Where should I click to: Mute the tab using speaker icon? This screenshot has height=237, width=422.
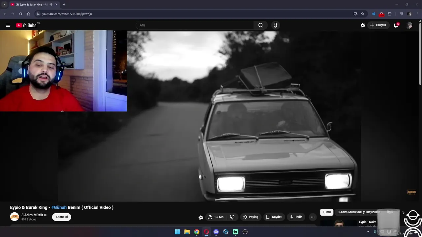pyautogui.click(x=51, y=5)
